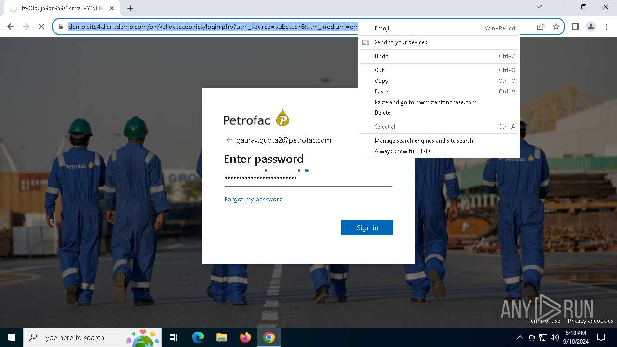617x347 pixels.
Task: Click the JzvQldZj59 tab title
Action: (62, 8)
